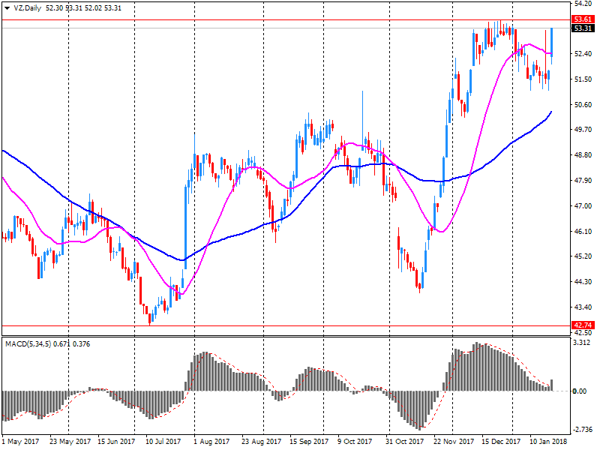Click the 23 May 2017 date label

coord(70,442)
